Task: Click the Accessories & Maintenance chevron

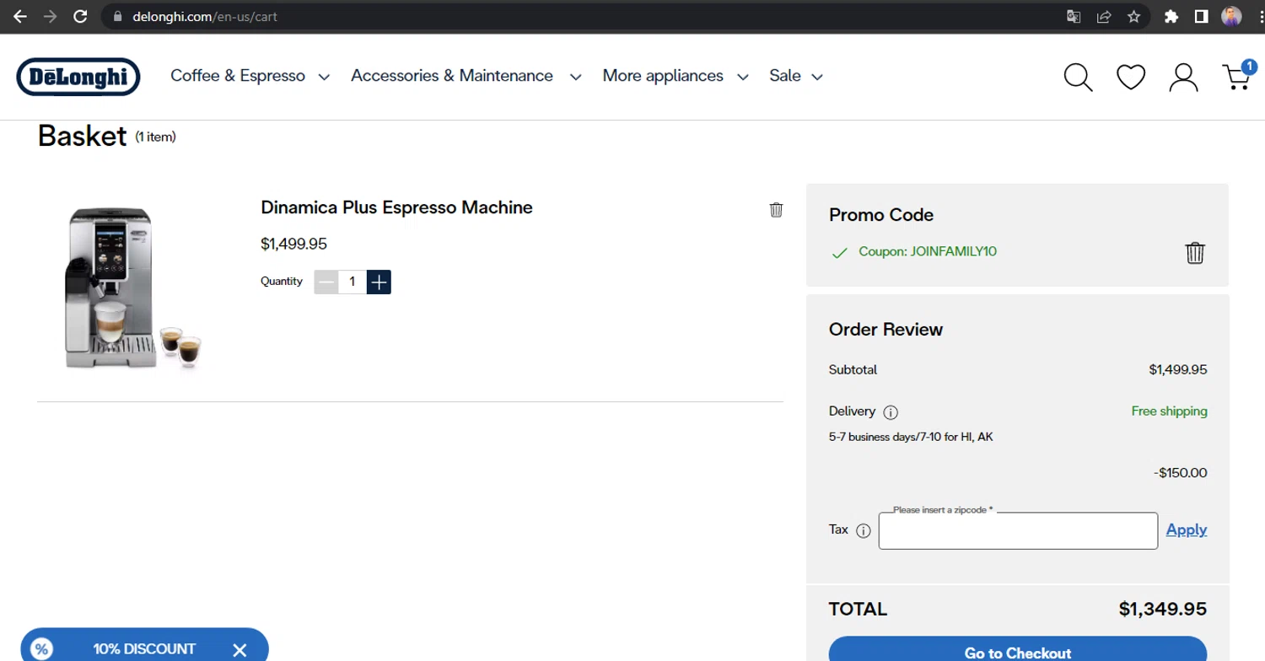Action: pos(575,77)
